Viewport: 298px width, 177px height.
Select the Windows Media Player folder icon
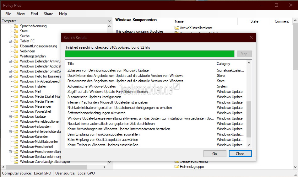[16, 101]
